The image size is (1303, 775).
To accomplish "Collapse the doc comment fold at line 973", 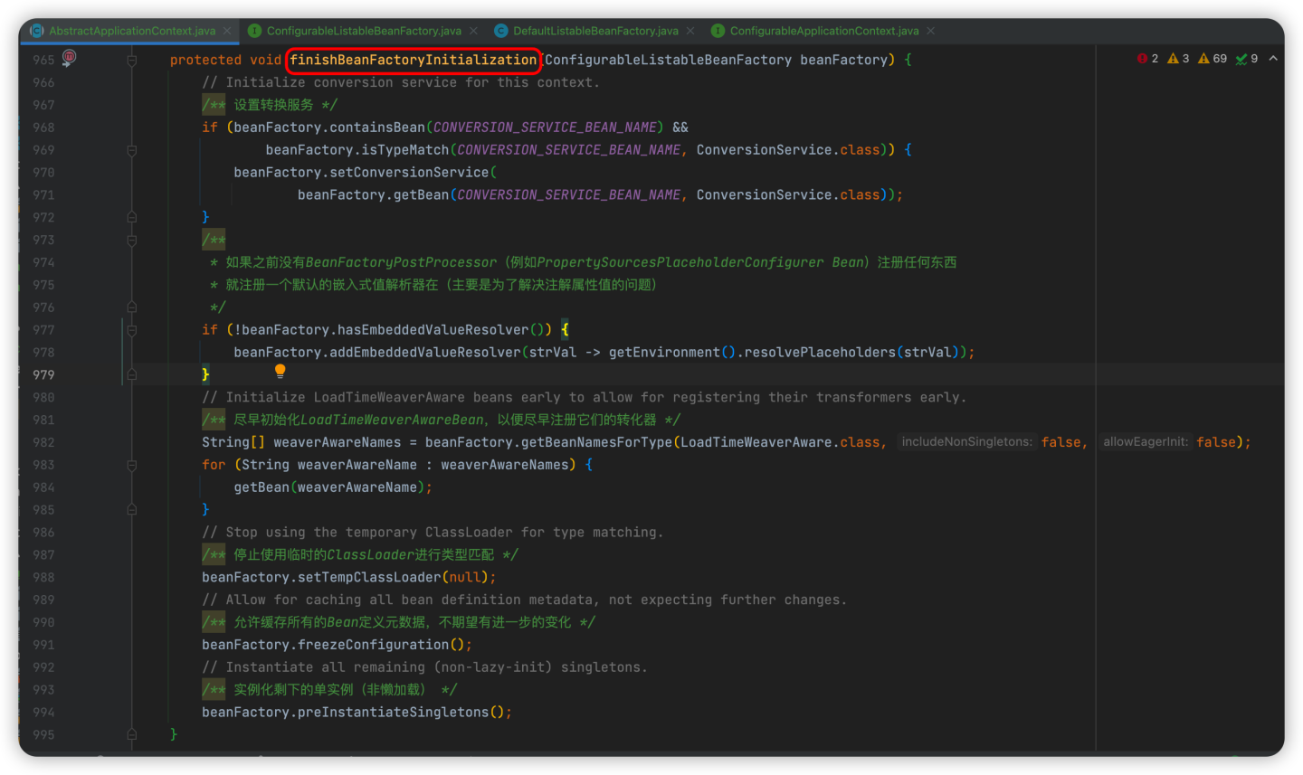I will (x=131, y=241).
